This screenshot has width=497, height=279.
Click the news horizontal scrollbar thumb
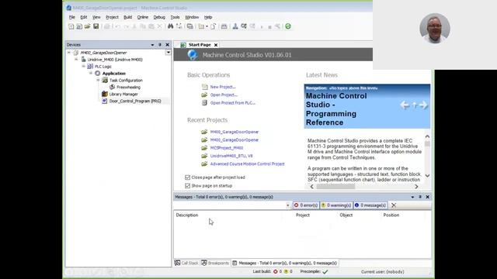pyautogui.click(x=335, y=187)
